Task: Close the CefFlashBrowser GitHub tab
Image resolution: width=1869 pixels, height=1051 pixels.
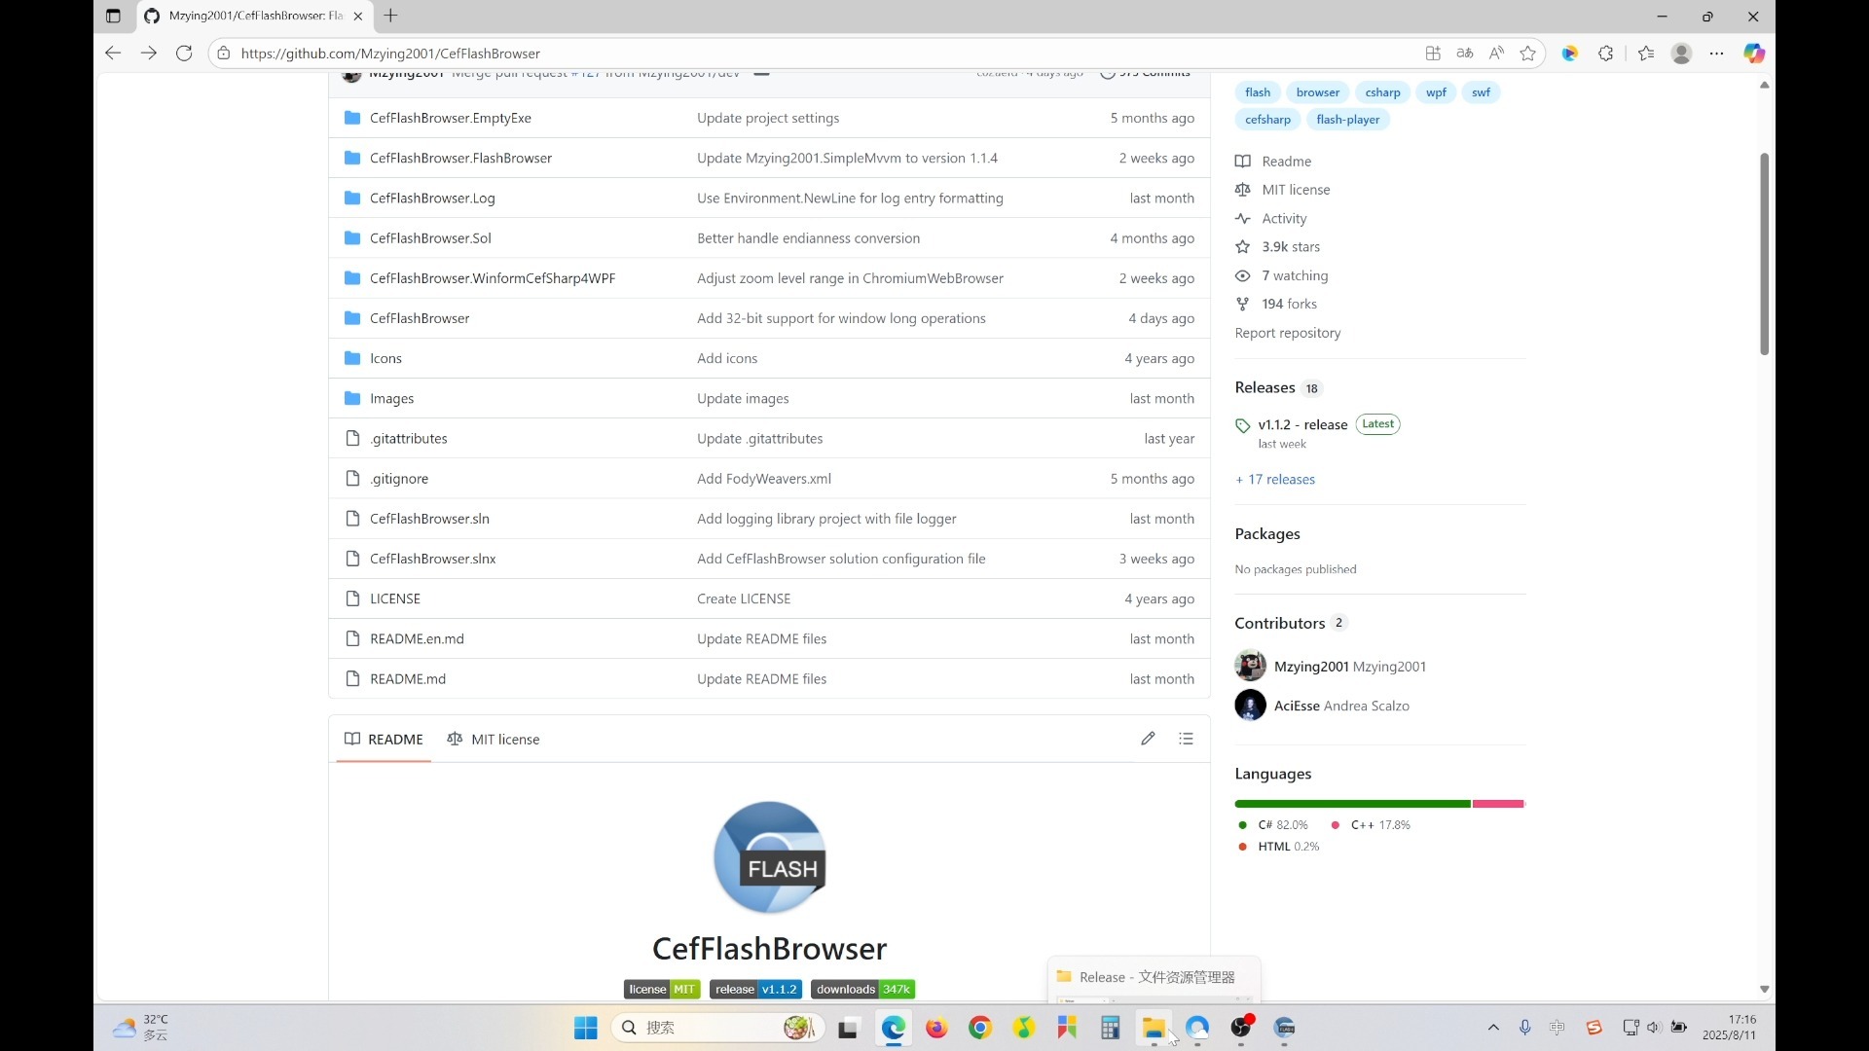Action: 358,16
